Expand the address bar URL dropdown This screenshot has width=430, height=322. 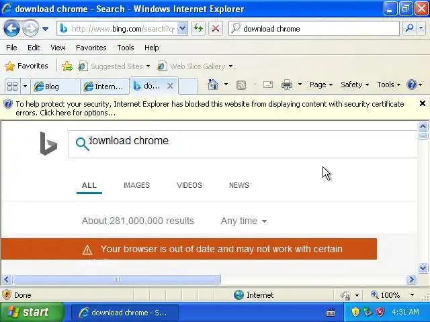[x=182, y=28]
